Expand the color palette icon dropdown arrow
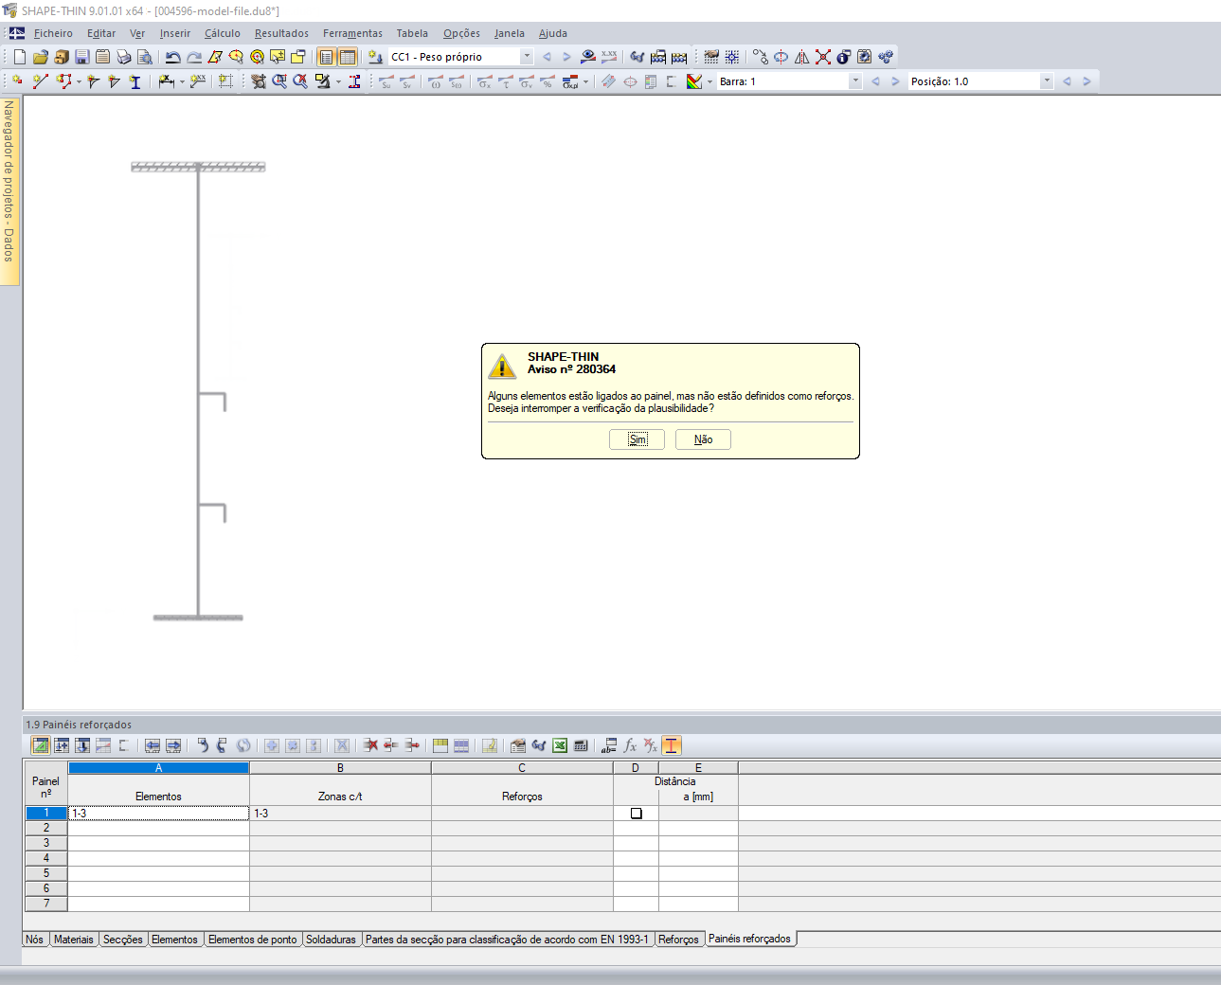The image size is (1221, 985). pos(709,81)
